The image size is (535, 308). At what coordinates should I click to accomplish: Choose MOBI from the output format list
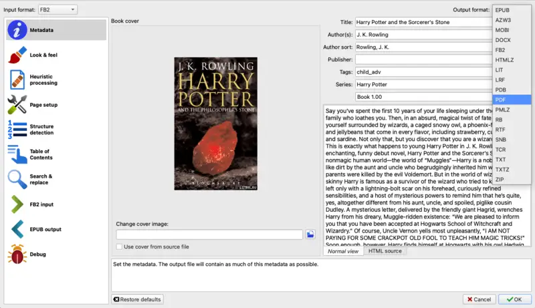[512, 30]
